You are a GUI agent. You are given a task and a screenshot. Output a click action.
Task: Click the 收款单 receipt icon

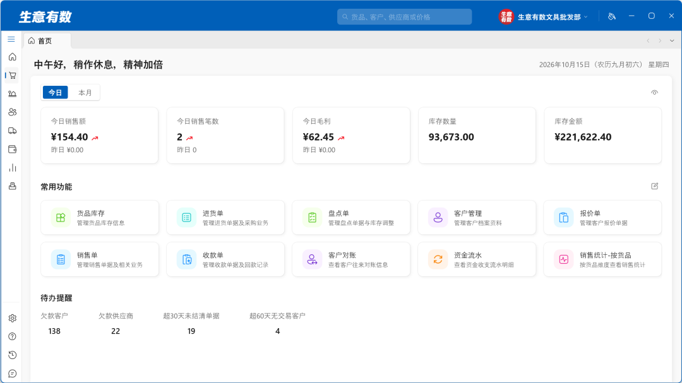pyautogui.click(x=186, y=259)
